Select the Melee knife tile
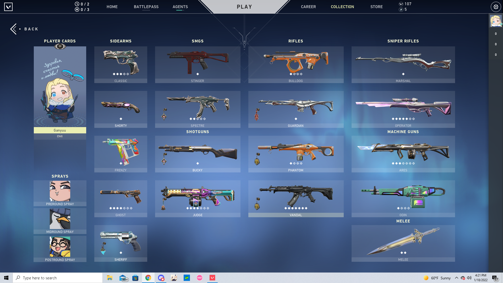This screenshot has height=283, width=503. 403,243
